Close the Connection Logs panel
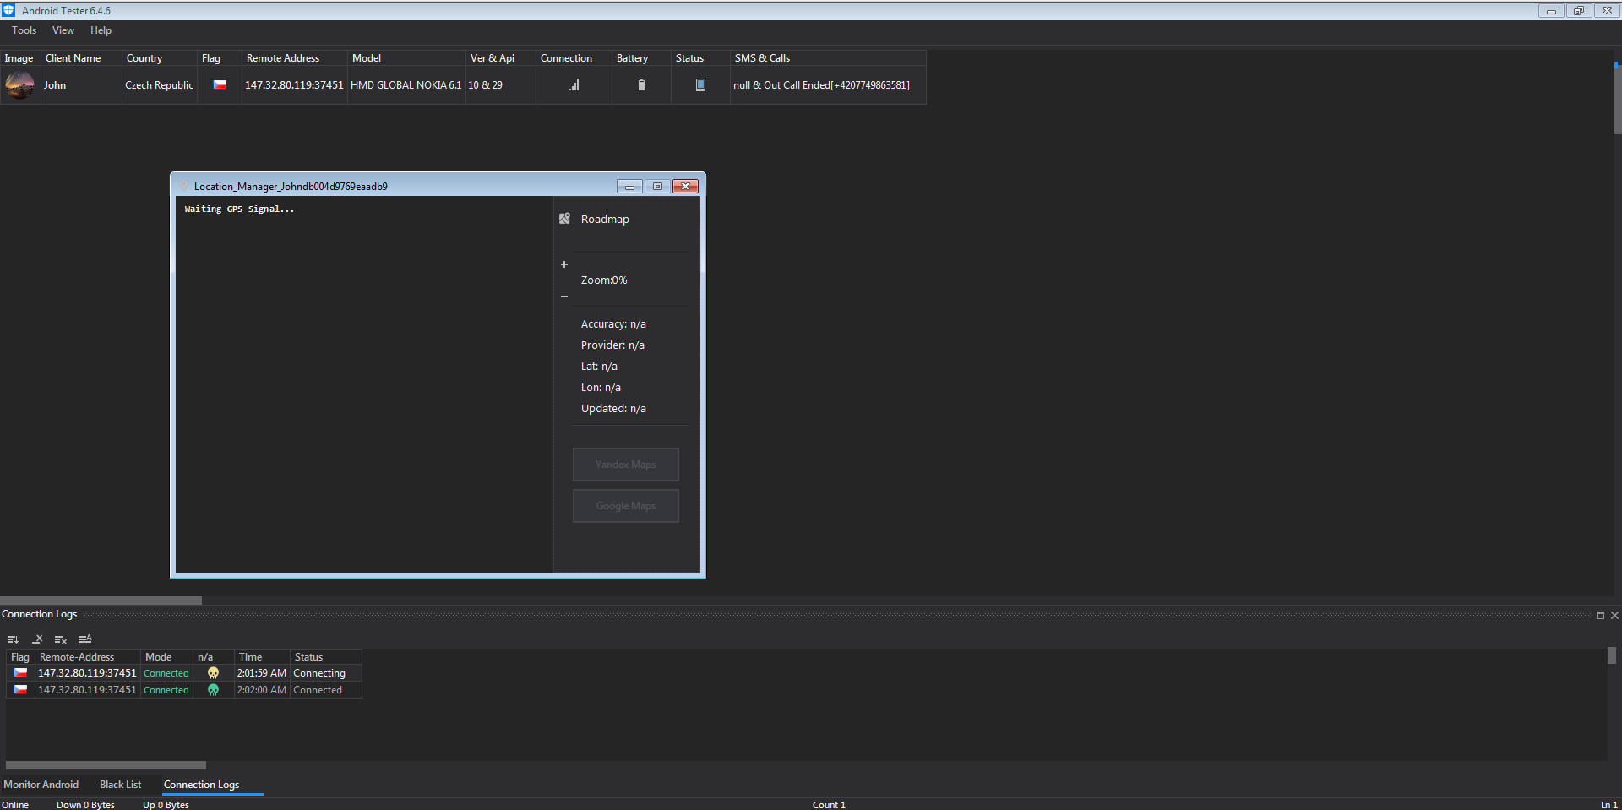Viewport: 1622px width, 810px height. coord(1614,615)
